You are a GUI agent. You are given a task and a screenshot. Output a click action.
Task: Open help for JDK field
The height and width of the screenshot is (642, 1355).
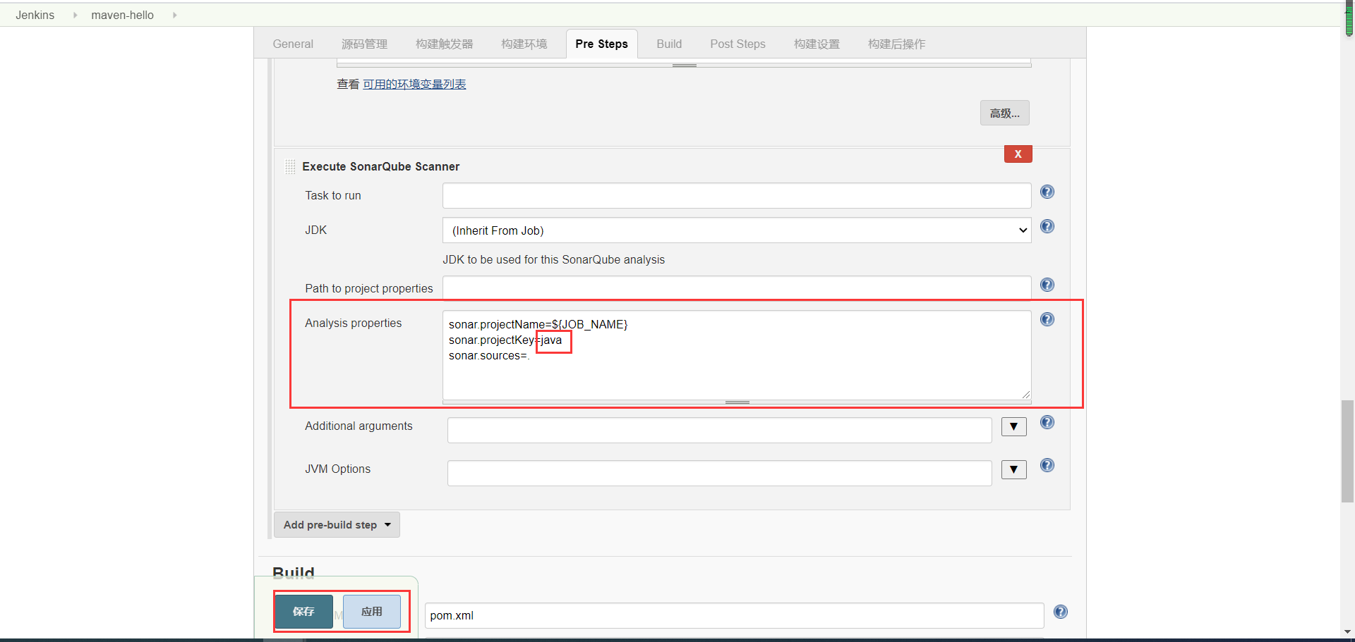click(1047, 226)
